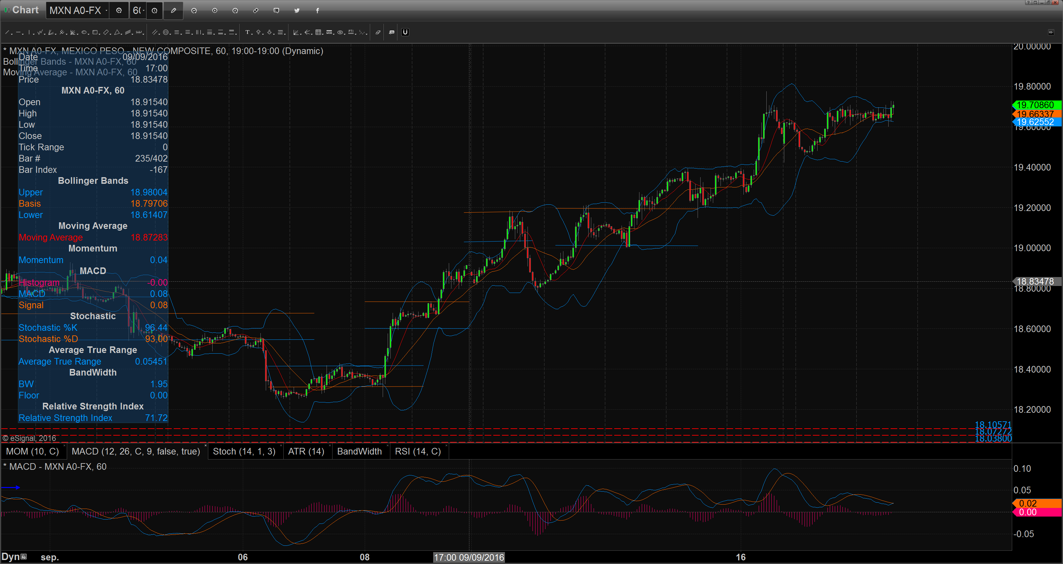
Task: Click the 19.66337 orange price label
Action: 1036,114
